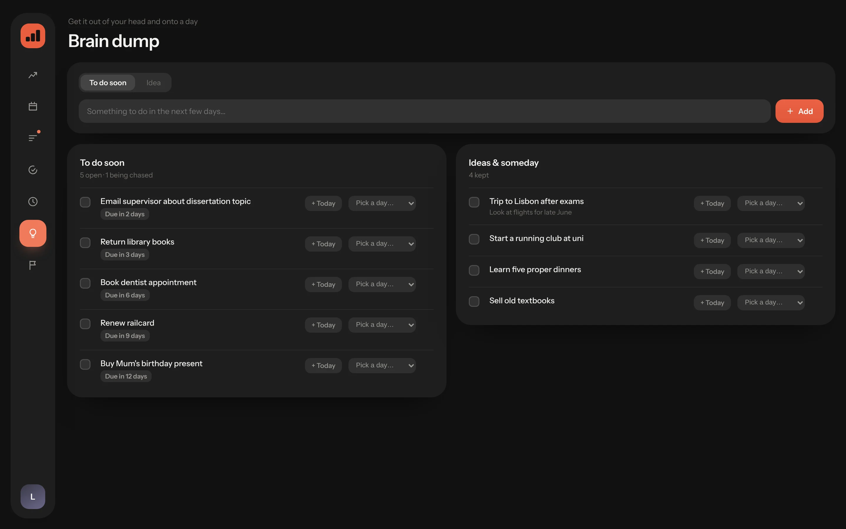846x529 pixels.
Task: Open the clock icon in sidebar
Action: point(33,202)
